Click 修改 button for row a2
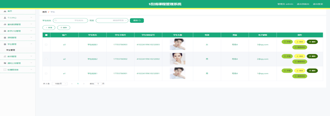Image resolution: width=330 pixels, height=116 pixels. click(x=300, y=56)
